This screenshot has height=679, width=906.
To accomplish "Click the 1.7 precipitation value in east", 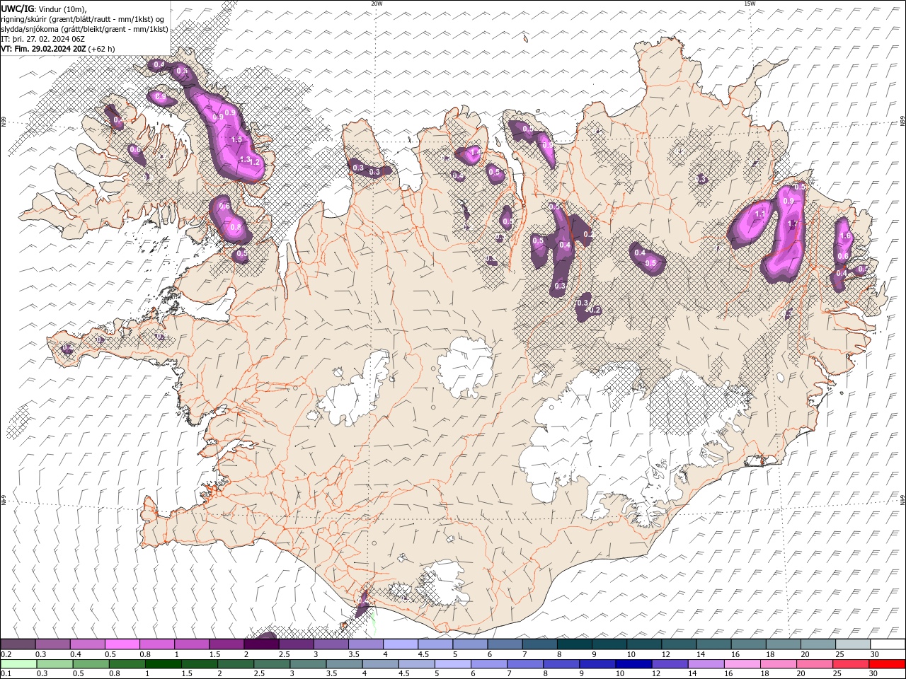I will coord(793,224).
